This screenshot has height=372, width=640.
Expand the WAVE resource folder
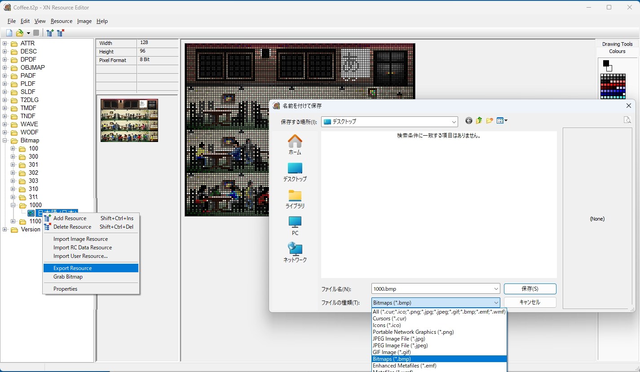click(x=5, y=124)
